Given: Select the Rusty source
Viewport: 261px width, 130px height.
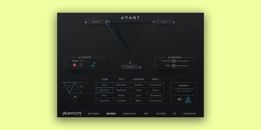Looking at the screenshot, I should pyautogui.click(x=156, y=90).
